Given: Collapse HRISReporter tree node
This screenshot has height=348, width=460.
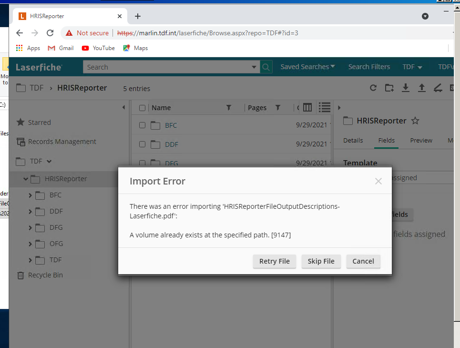Looking at the screenshot, I should pyautogui.click(x=26, y=179).
